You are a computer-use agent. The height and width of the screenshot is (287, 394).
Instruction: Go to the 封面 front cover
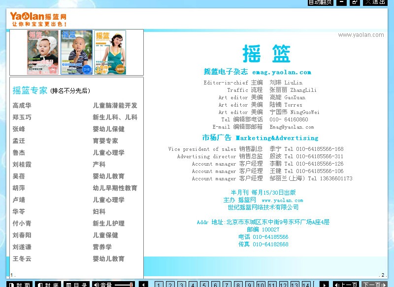20,285
